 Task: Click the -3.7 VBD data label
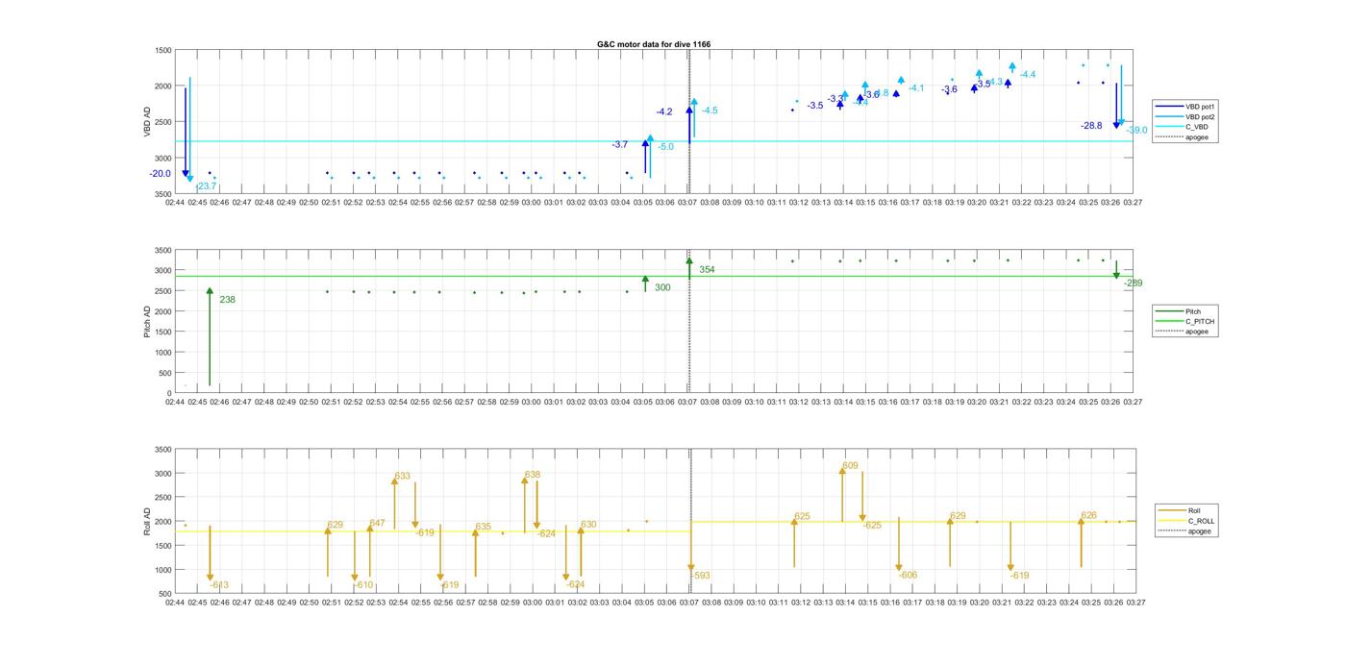pos(620,144)
